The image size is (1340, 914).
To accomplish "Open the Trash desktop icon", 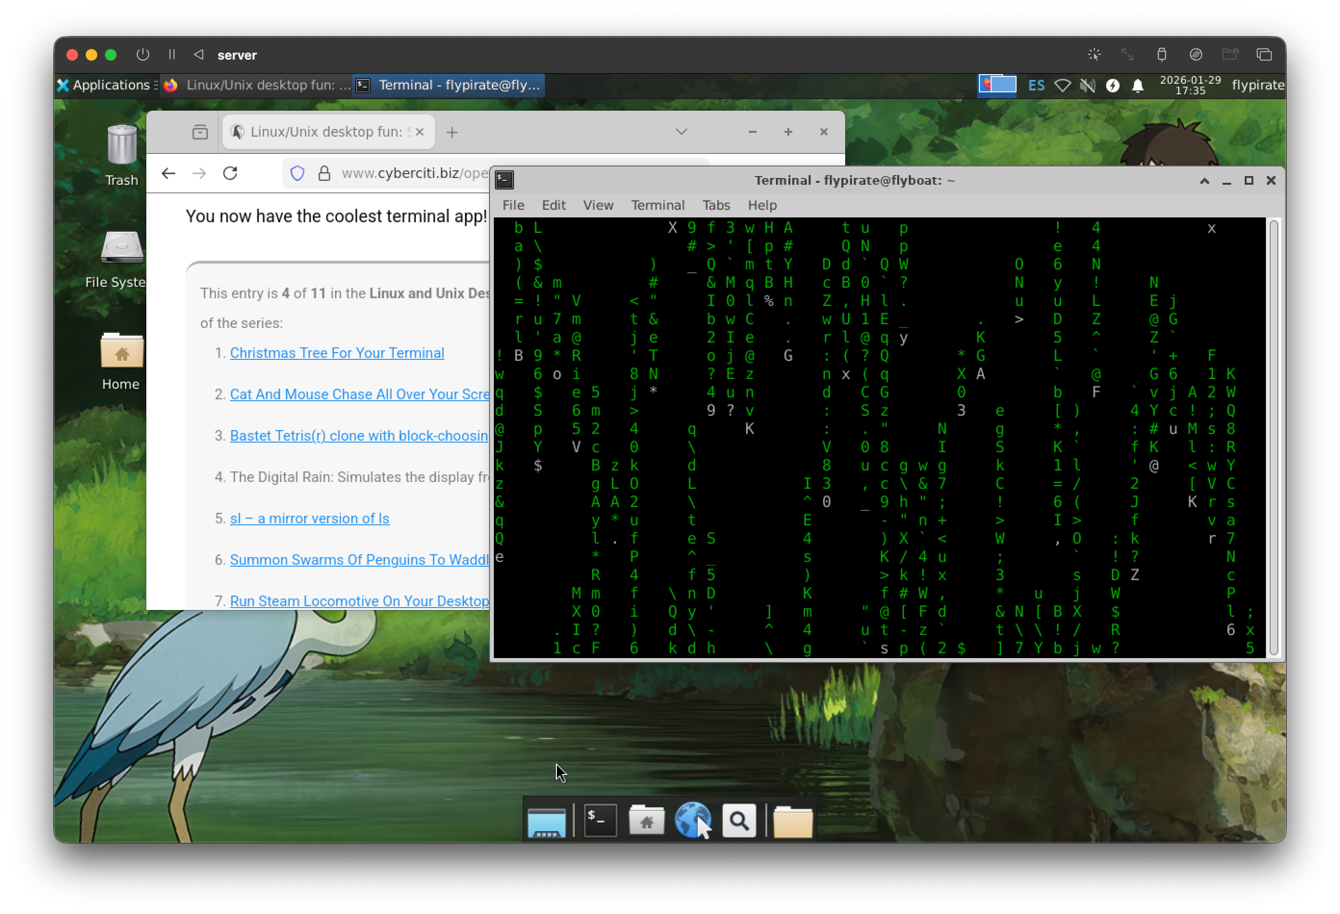I will click(122, 152).
